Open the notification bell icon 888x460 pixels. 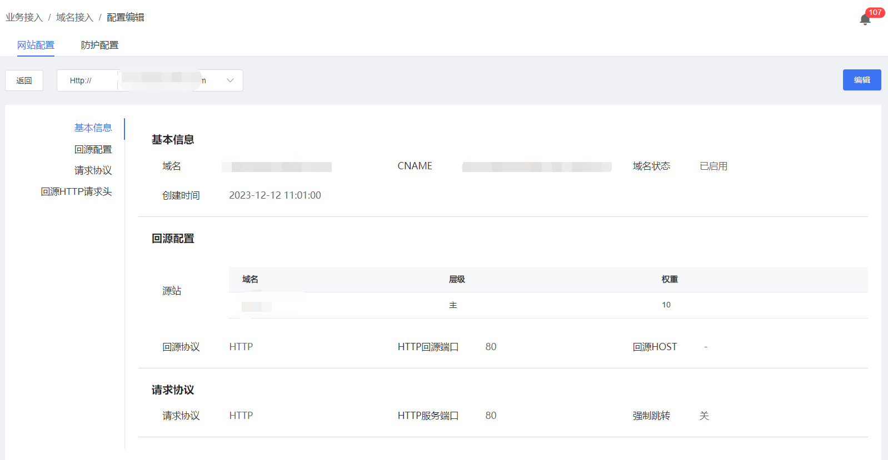pos(864,20)
